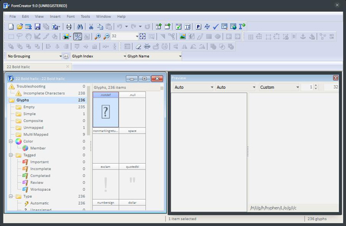The height and width of the screenshot is (226, 346).
Task: Open the Font menu
Action: click(x=70, y=17)
